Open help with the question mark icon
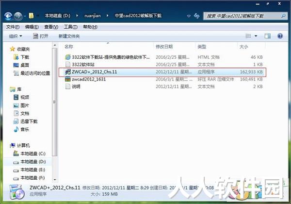The width and height of the screenshot is (291, 204). click(280, 36)
